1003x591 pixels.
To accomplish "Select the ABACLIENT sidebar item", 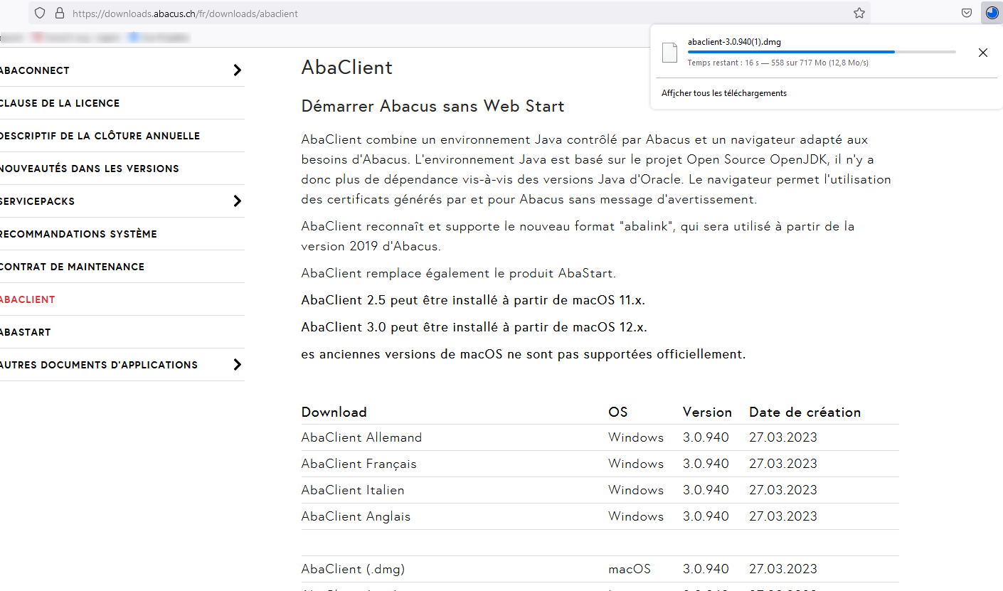I will click(x=28, y=299).
